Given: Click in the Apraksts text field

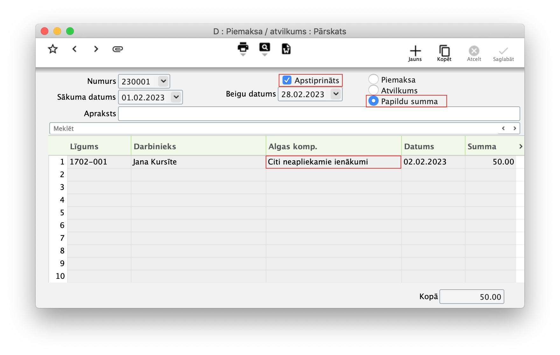Looking at the screenshot, I should pyautogui.click(x=319, y=113).
